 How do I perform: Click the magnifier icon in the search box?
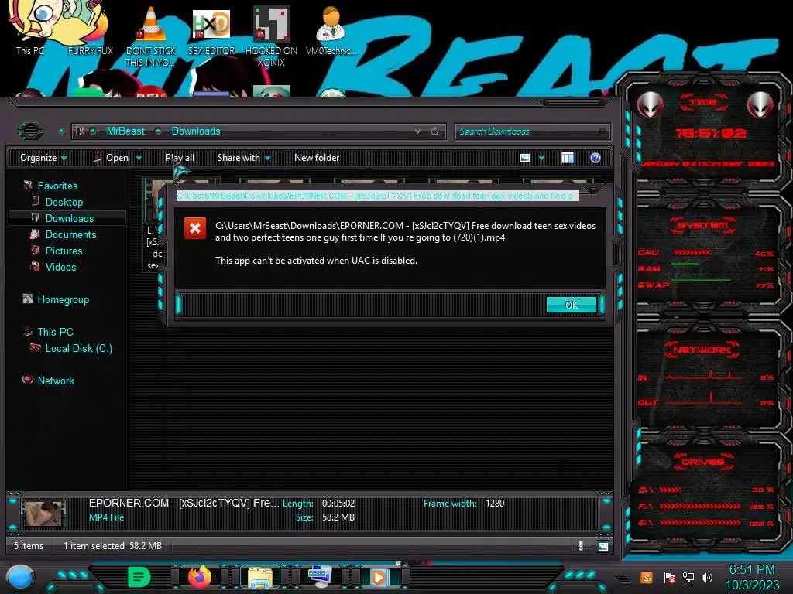(x=602, y=131)
